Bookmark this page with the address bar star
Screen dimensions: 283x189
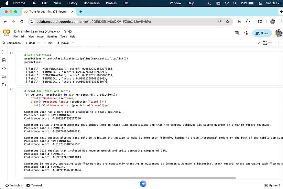[227, 22]
